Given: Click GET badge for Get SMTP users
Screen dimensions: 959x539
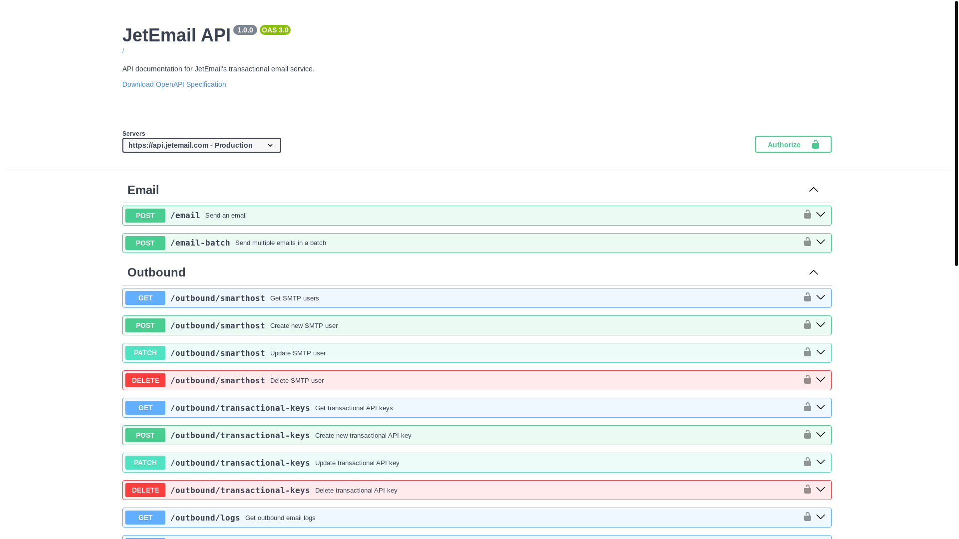Looking at the screenshot, I should click(145, 298).
